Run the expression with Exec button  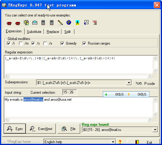click(x=15, y=129)
